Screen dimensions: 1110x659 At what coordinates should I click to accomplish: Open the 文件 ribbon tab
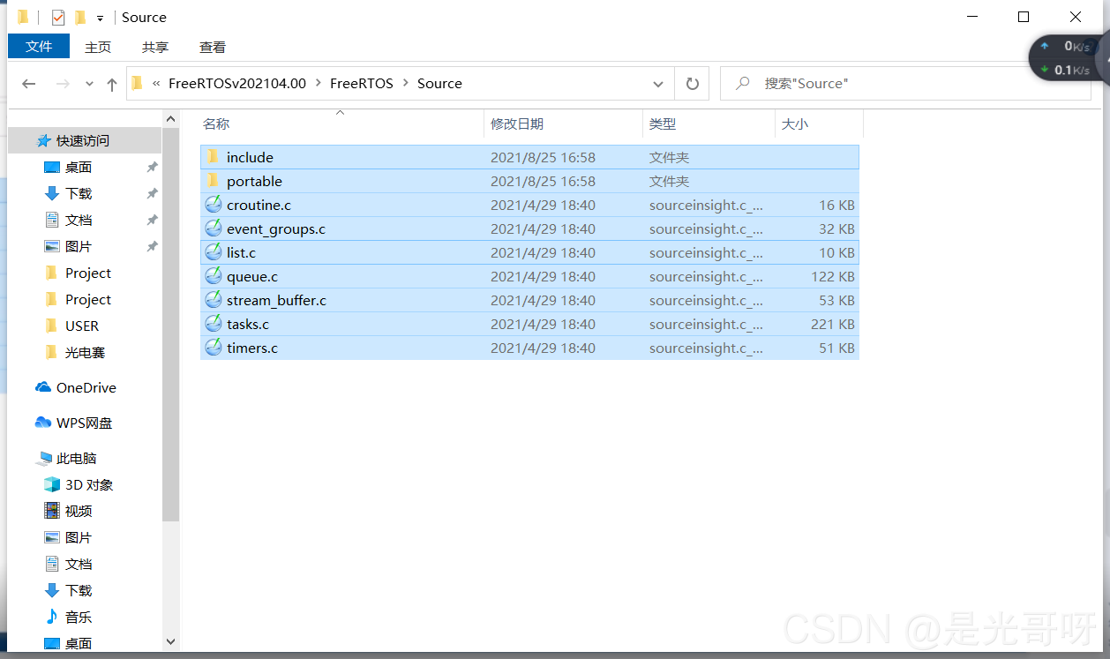pyautogui.click(x=39, y=47)
